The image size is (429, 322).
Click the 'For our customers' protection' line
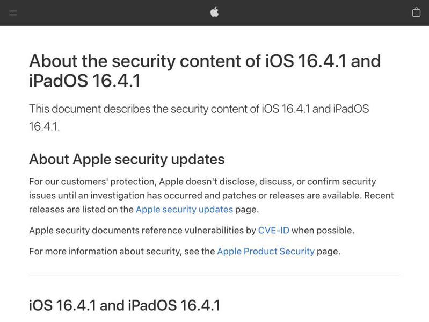(x=202, y=182)
